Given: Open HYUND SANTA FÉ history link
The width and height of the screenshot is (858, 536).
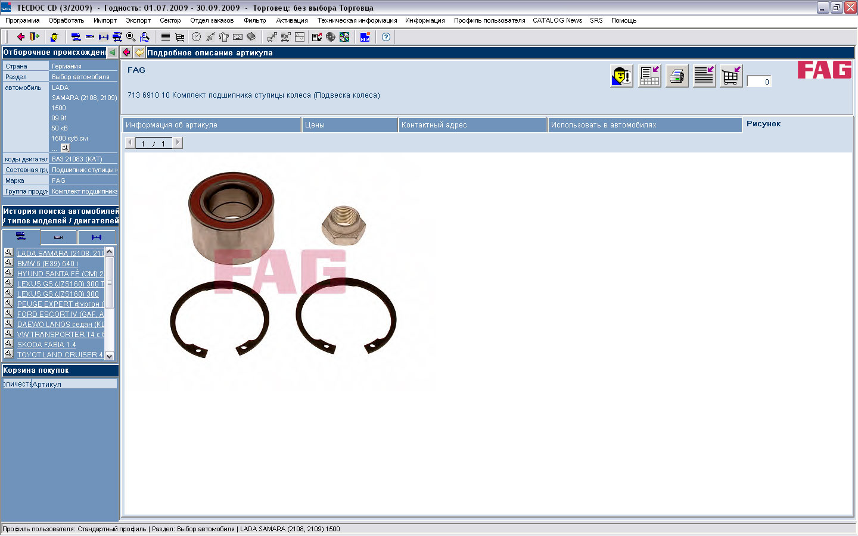Looking at the screenshot, I should tap(60, 273).
